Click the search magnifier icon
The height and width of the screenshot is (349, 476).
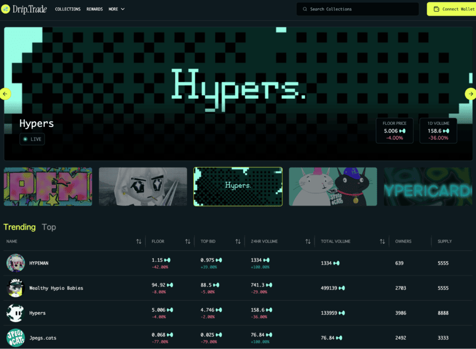pos(305,9)
